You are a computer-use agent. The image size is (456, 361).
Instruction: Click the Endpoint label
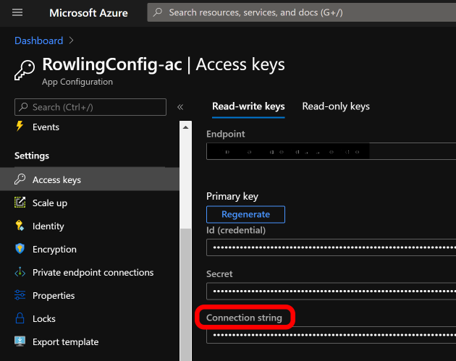coord(226,134)
